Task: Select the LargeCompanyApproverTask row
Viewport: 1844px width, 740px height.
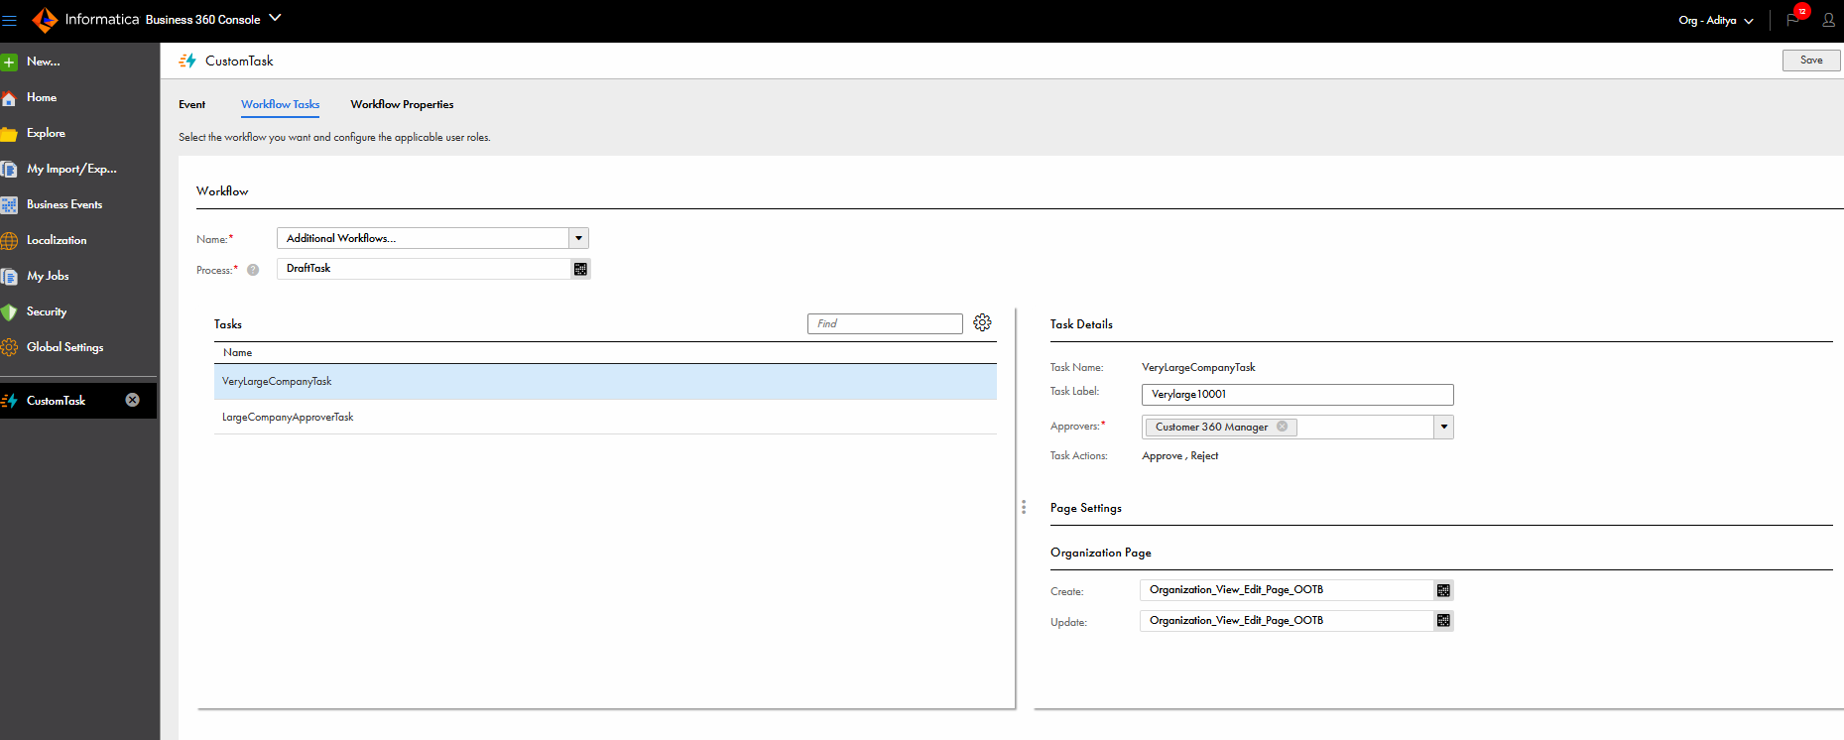Action: click(x=605, y=418)
